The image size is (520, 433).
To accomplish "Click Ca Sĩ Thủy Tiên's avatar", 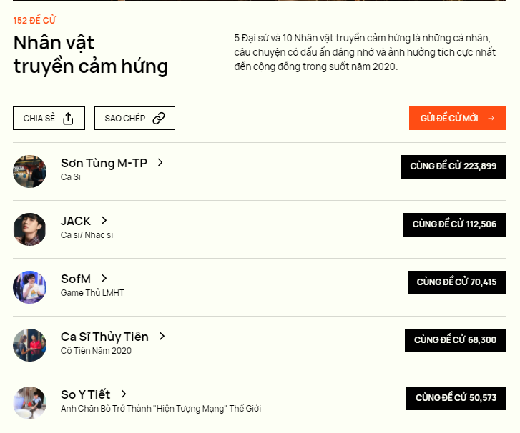I will click(29, 345).
